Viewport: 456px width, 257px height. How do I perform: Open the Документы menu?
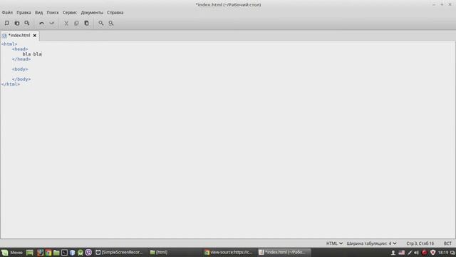tap(92, 13)
